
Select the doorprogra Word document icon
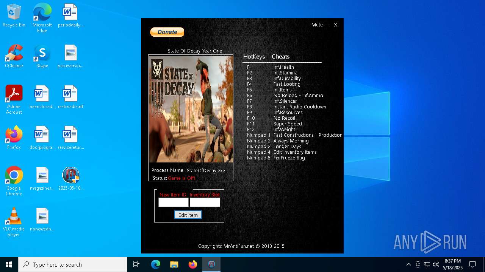pos(42,138)
